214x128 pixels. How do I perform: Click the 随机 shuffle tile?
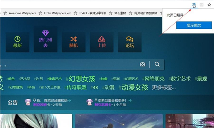(73, 42)
